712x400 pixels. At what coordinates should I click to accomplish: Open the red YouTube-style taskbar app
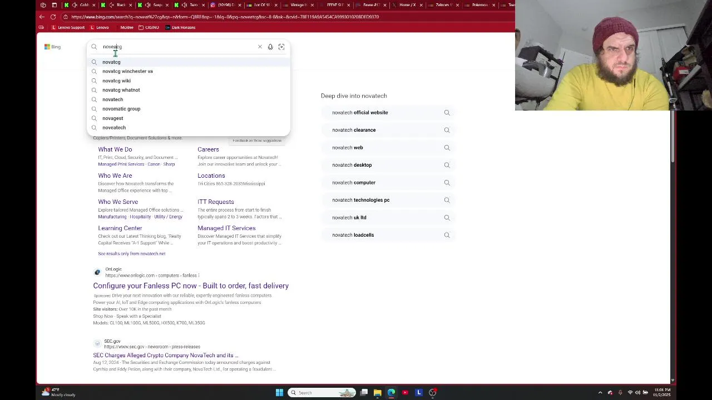pos(405,393)
